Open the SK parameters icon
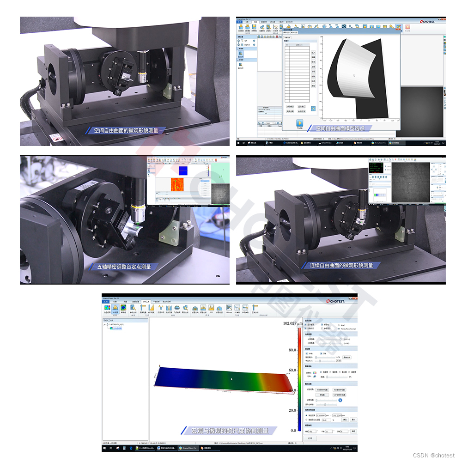The width and height of the screenshot is (462, 462). click(237, 308)
